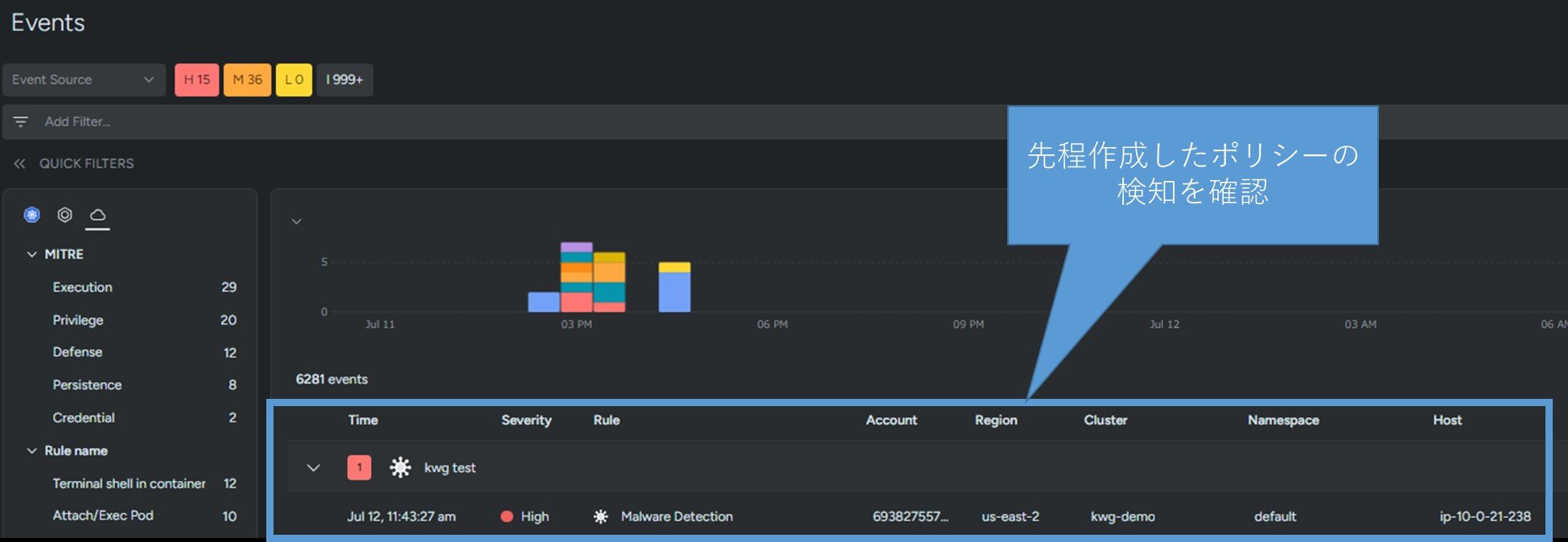
Task: Collapse the kwg test event group
Action: tap(314, 467)
